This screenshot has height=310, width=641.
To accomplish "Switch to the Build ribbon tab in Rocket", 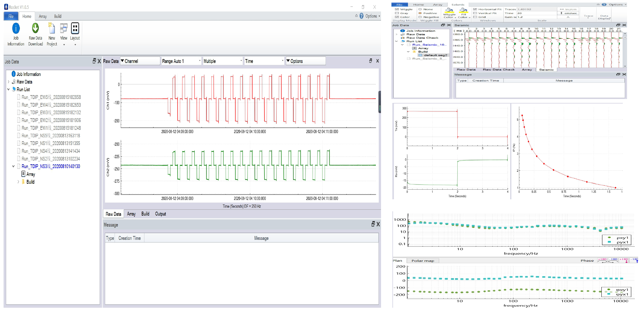I will [58, 16].
